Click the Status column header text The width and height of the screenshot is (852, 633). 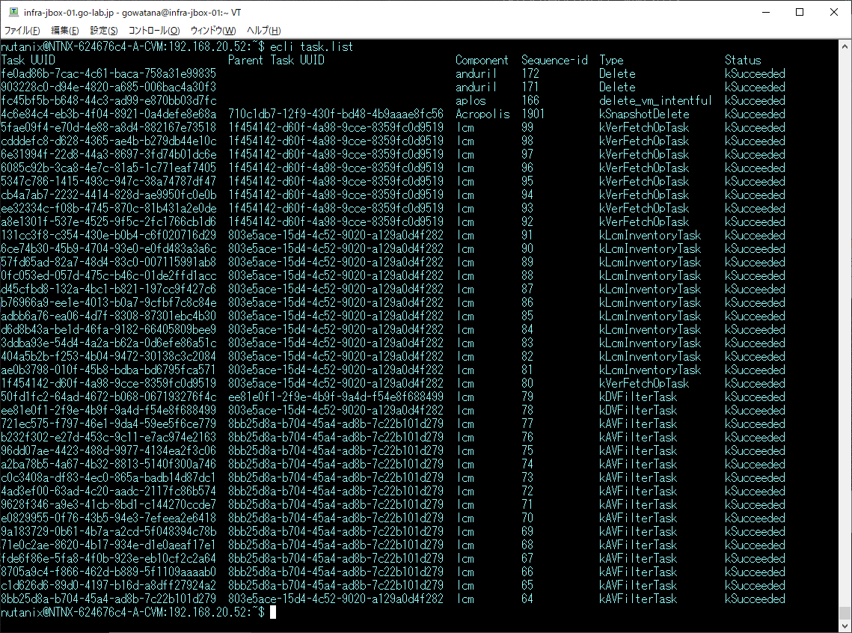pyautogui.click(x=743, y=61)
